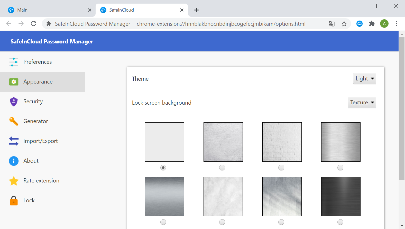Screen dimensions: 405x229
Task: Click the yellow Rate extension star icon
Action: pyautogui.click(x=14, y=181)
